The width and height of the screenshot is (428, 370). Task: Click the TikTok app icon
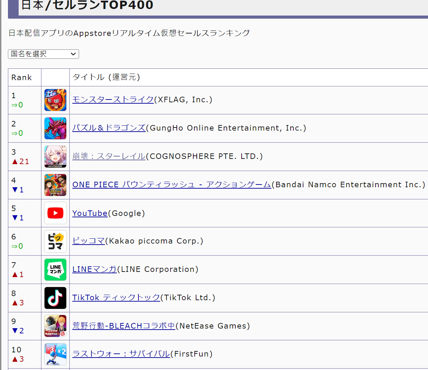[55, 298]
